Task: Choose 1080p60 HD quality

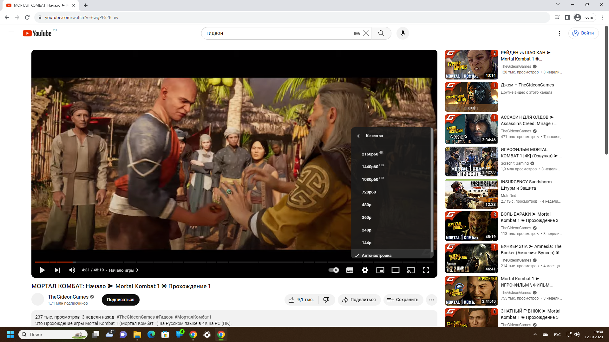Action: click(391, 179)
